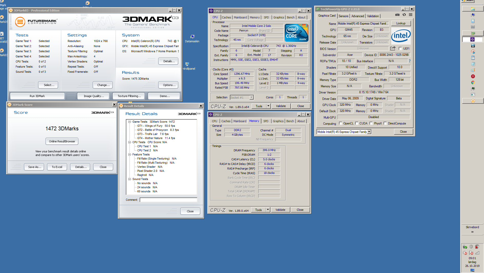Select the GT1 - Wings of Fury row
Image resolution: width=484 pixels, height=273 pixels.
[x=156, y=126]
